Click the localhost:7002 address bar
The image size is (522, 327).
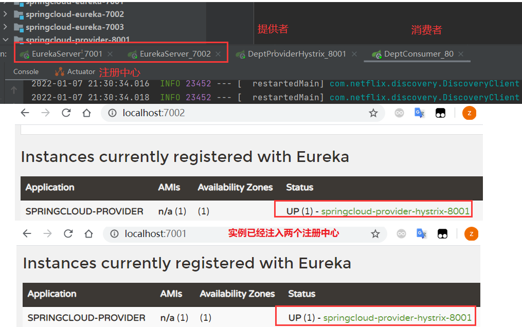243,113
